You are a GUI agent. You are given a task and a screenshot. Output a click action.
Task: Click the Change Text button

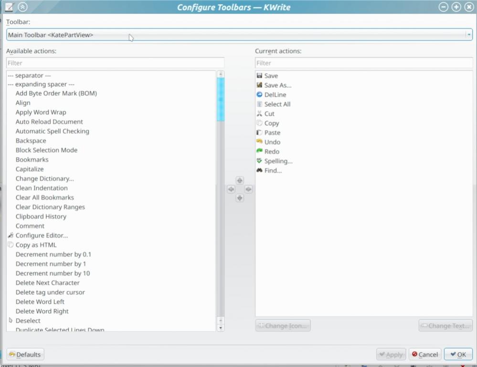[445, 325]
